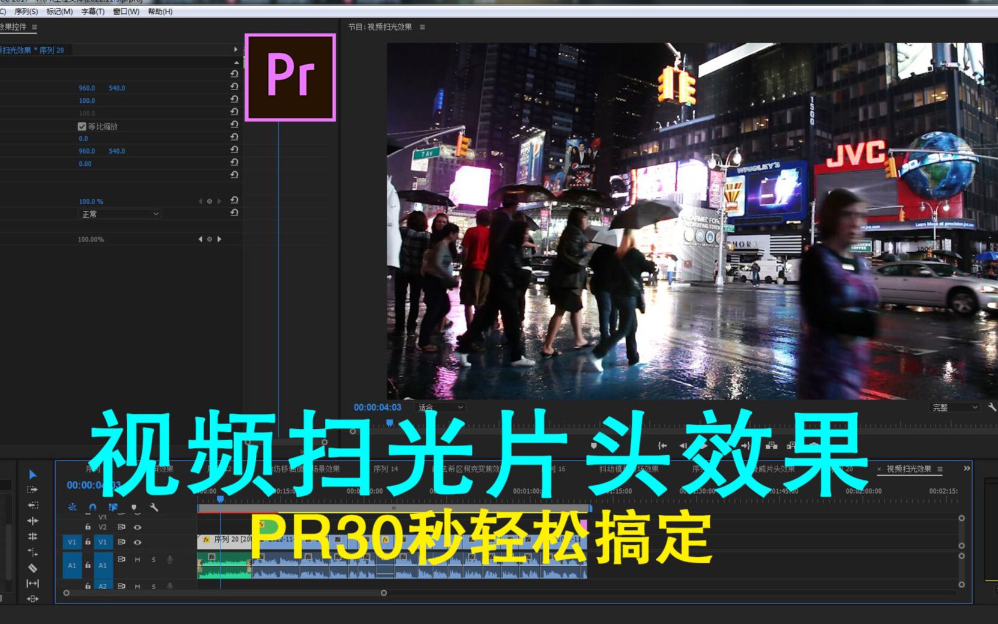
Task: Click the wrench settings icon in program monitor
Action: click(x=991, y=406)
